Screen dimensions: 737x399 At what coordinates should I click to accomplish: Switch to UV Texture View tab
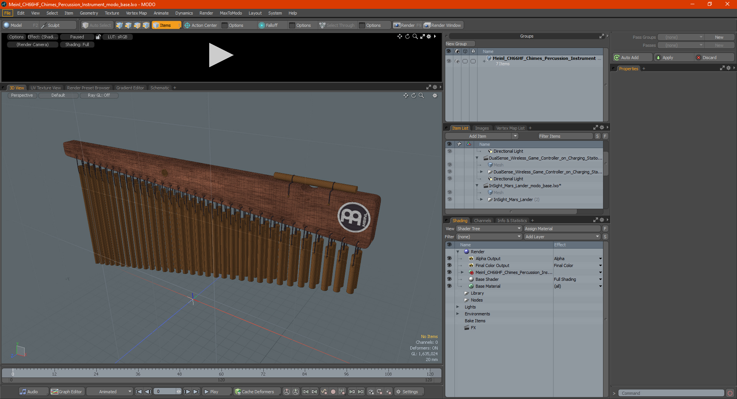point(45,88)
